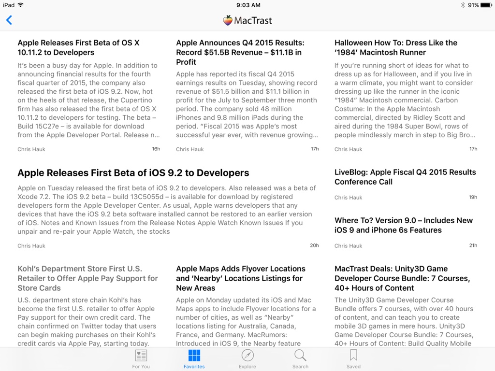Open LiveBlog Fiscal Q4 Conference Call story

pos(405,177)
